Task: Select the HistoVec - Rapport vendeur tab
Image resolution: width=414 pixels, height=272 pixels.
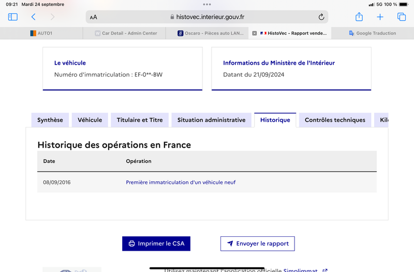Action: coord(290,33)
